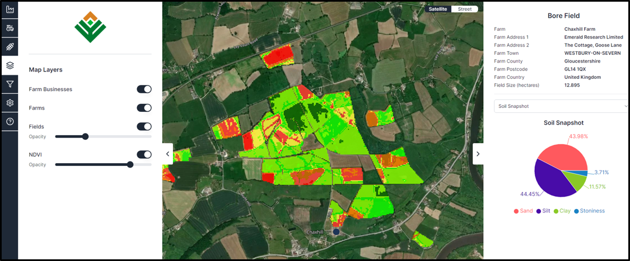Viewport: 630px width, 261px height.
Task: Click the help question mark icon
Action: [10, 121]
